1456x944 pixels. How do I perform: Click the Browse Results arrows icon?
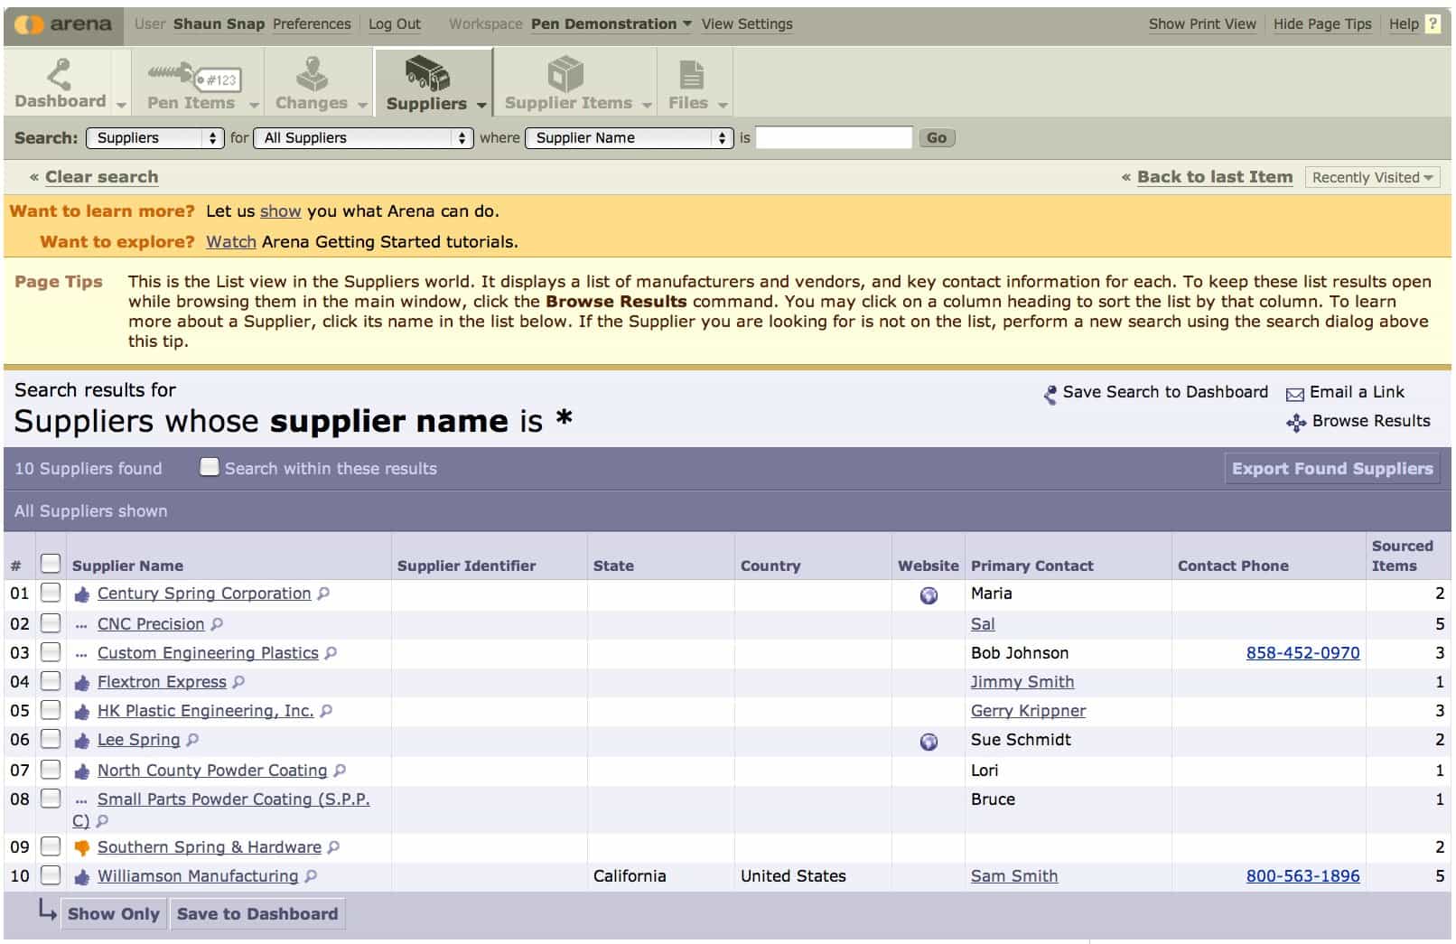[1296, 423]
